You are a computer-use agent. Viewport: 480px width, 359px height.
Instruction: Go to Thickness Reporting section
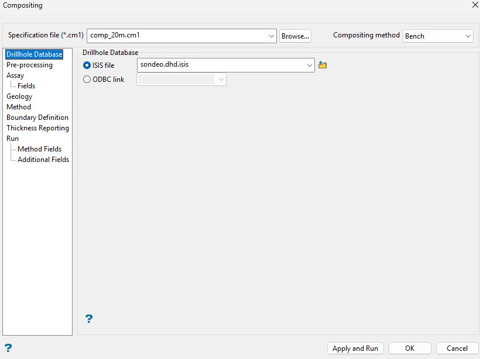pyautogui.click(x=37, y=128)
